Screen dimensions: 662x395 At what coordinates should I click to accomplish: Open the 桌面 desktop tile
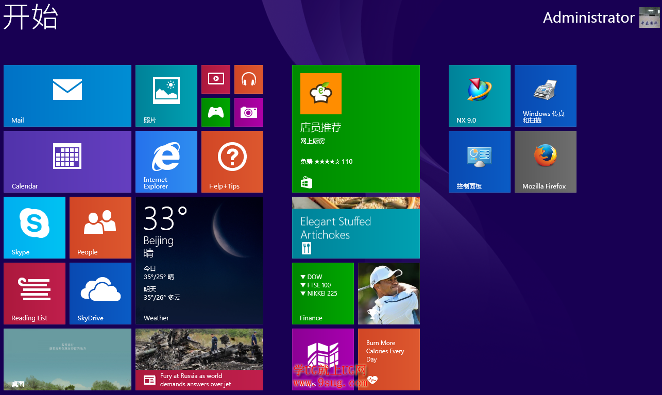point(67,359)
